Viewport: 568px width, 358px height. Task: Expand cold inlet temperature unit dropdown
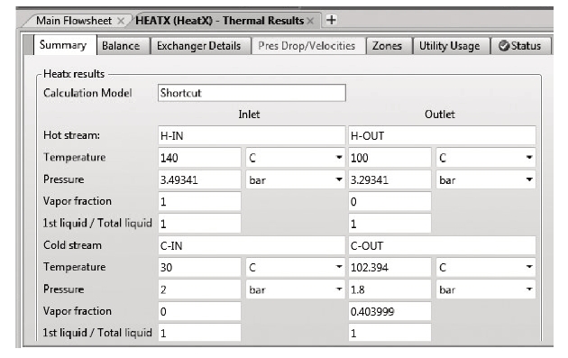pyautogui.click(x=339, y=267)
